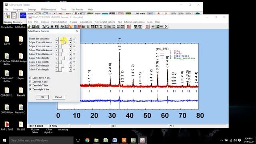
Task: Click the blue star icon in FullProf toolbar
Action: pos(23,16)
